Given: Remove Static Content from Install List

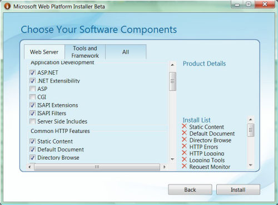Looking at the screenshot, I should pos(184,126).
